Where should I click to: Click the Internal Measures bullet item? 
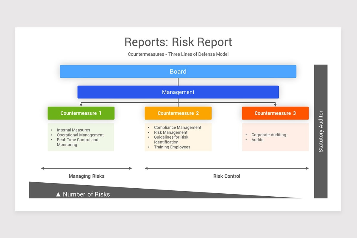tap(73, 130)
